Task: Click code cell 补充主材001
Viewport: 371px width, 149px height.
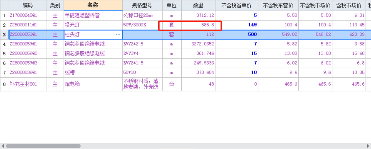Action: coord(28,84)
